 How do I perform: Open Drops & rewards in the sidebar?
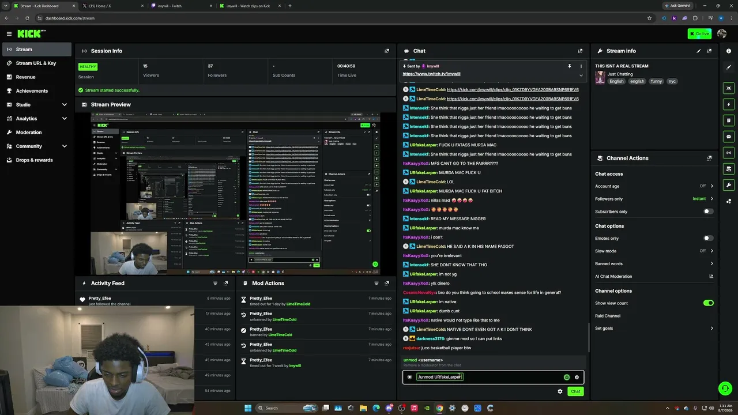coord(36,160)
